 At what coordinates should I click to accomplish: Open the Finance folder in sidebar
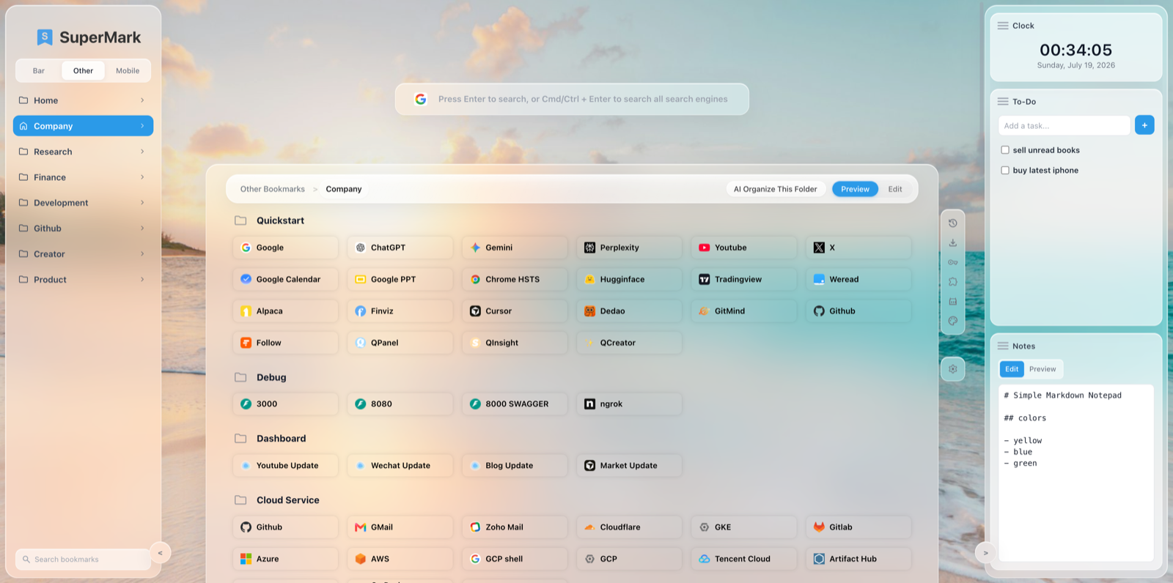pyautogui.click(x=83, y=177)
